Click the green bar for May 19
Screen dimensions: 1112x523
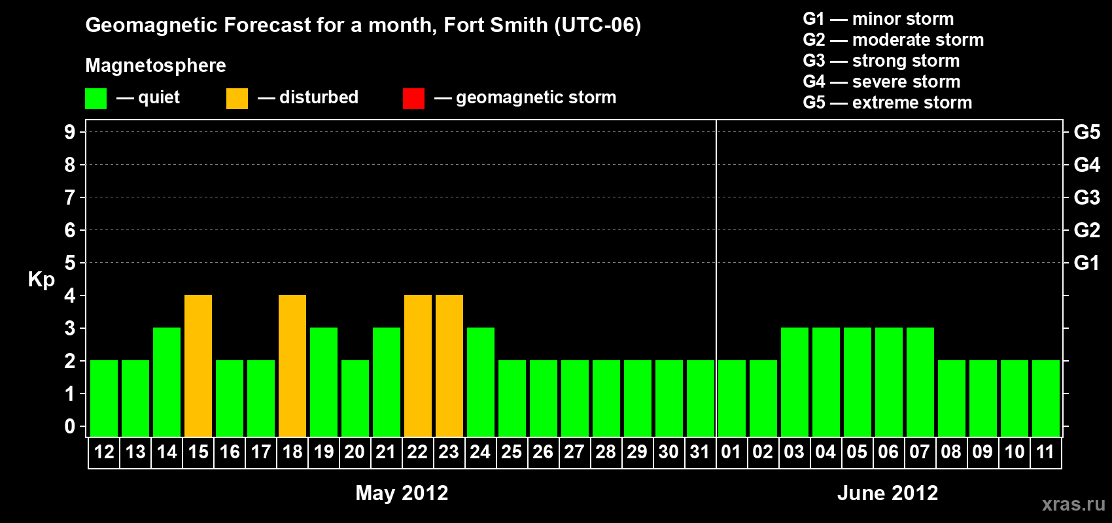coord(324,382)
